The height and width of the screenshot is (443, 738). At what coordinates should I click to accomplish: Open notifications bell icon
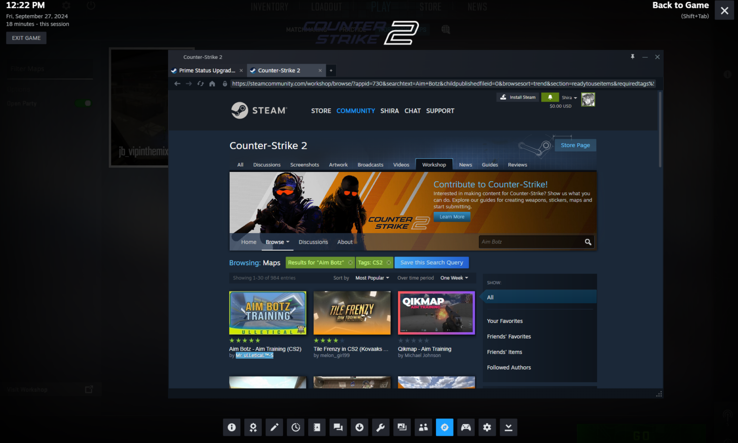click(550, 97)
